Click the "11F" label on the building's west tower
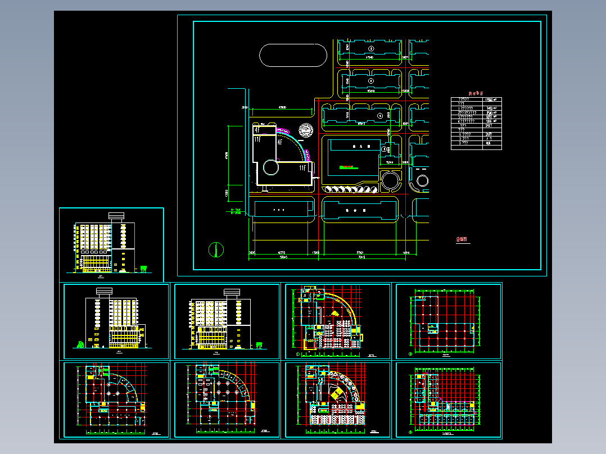Screen dimensions: 606x454 coord(257,139)
